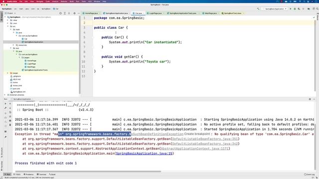Switch to SpringBasicApplication.java tab

coord(117,13)
